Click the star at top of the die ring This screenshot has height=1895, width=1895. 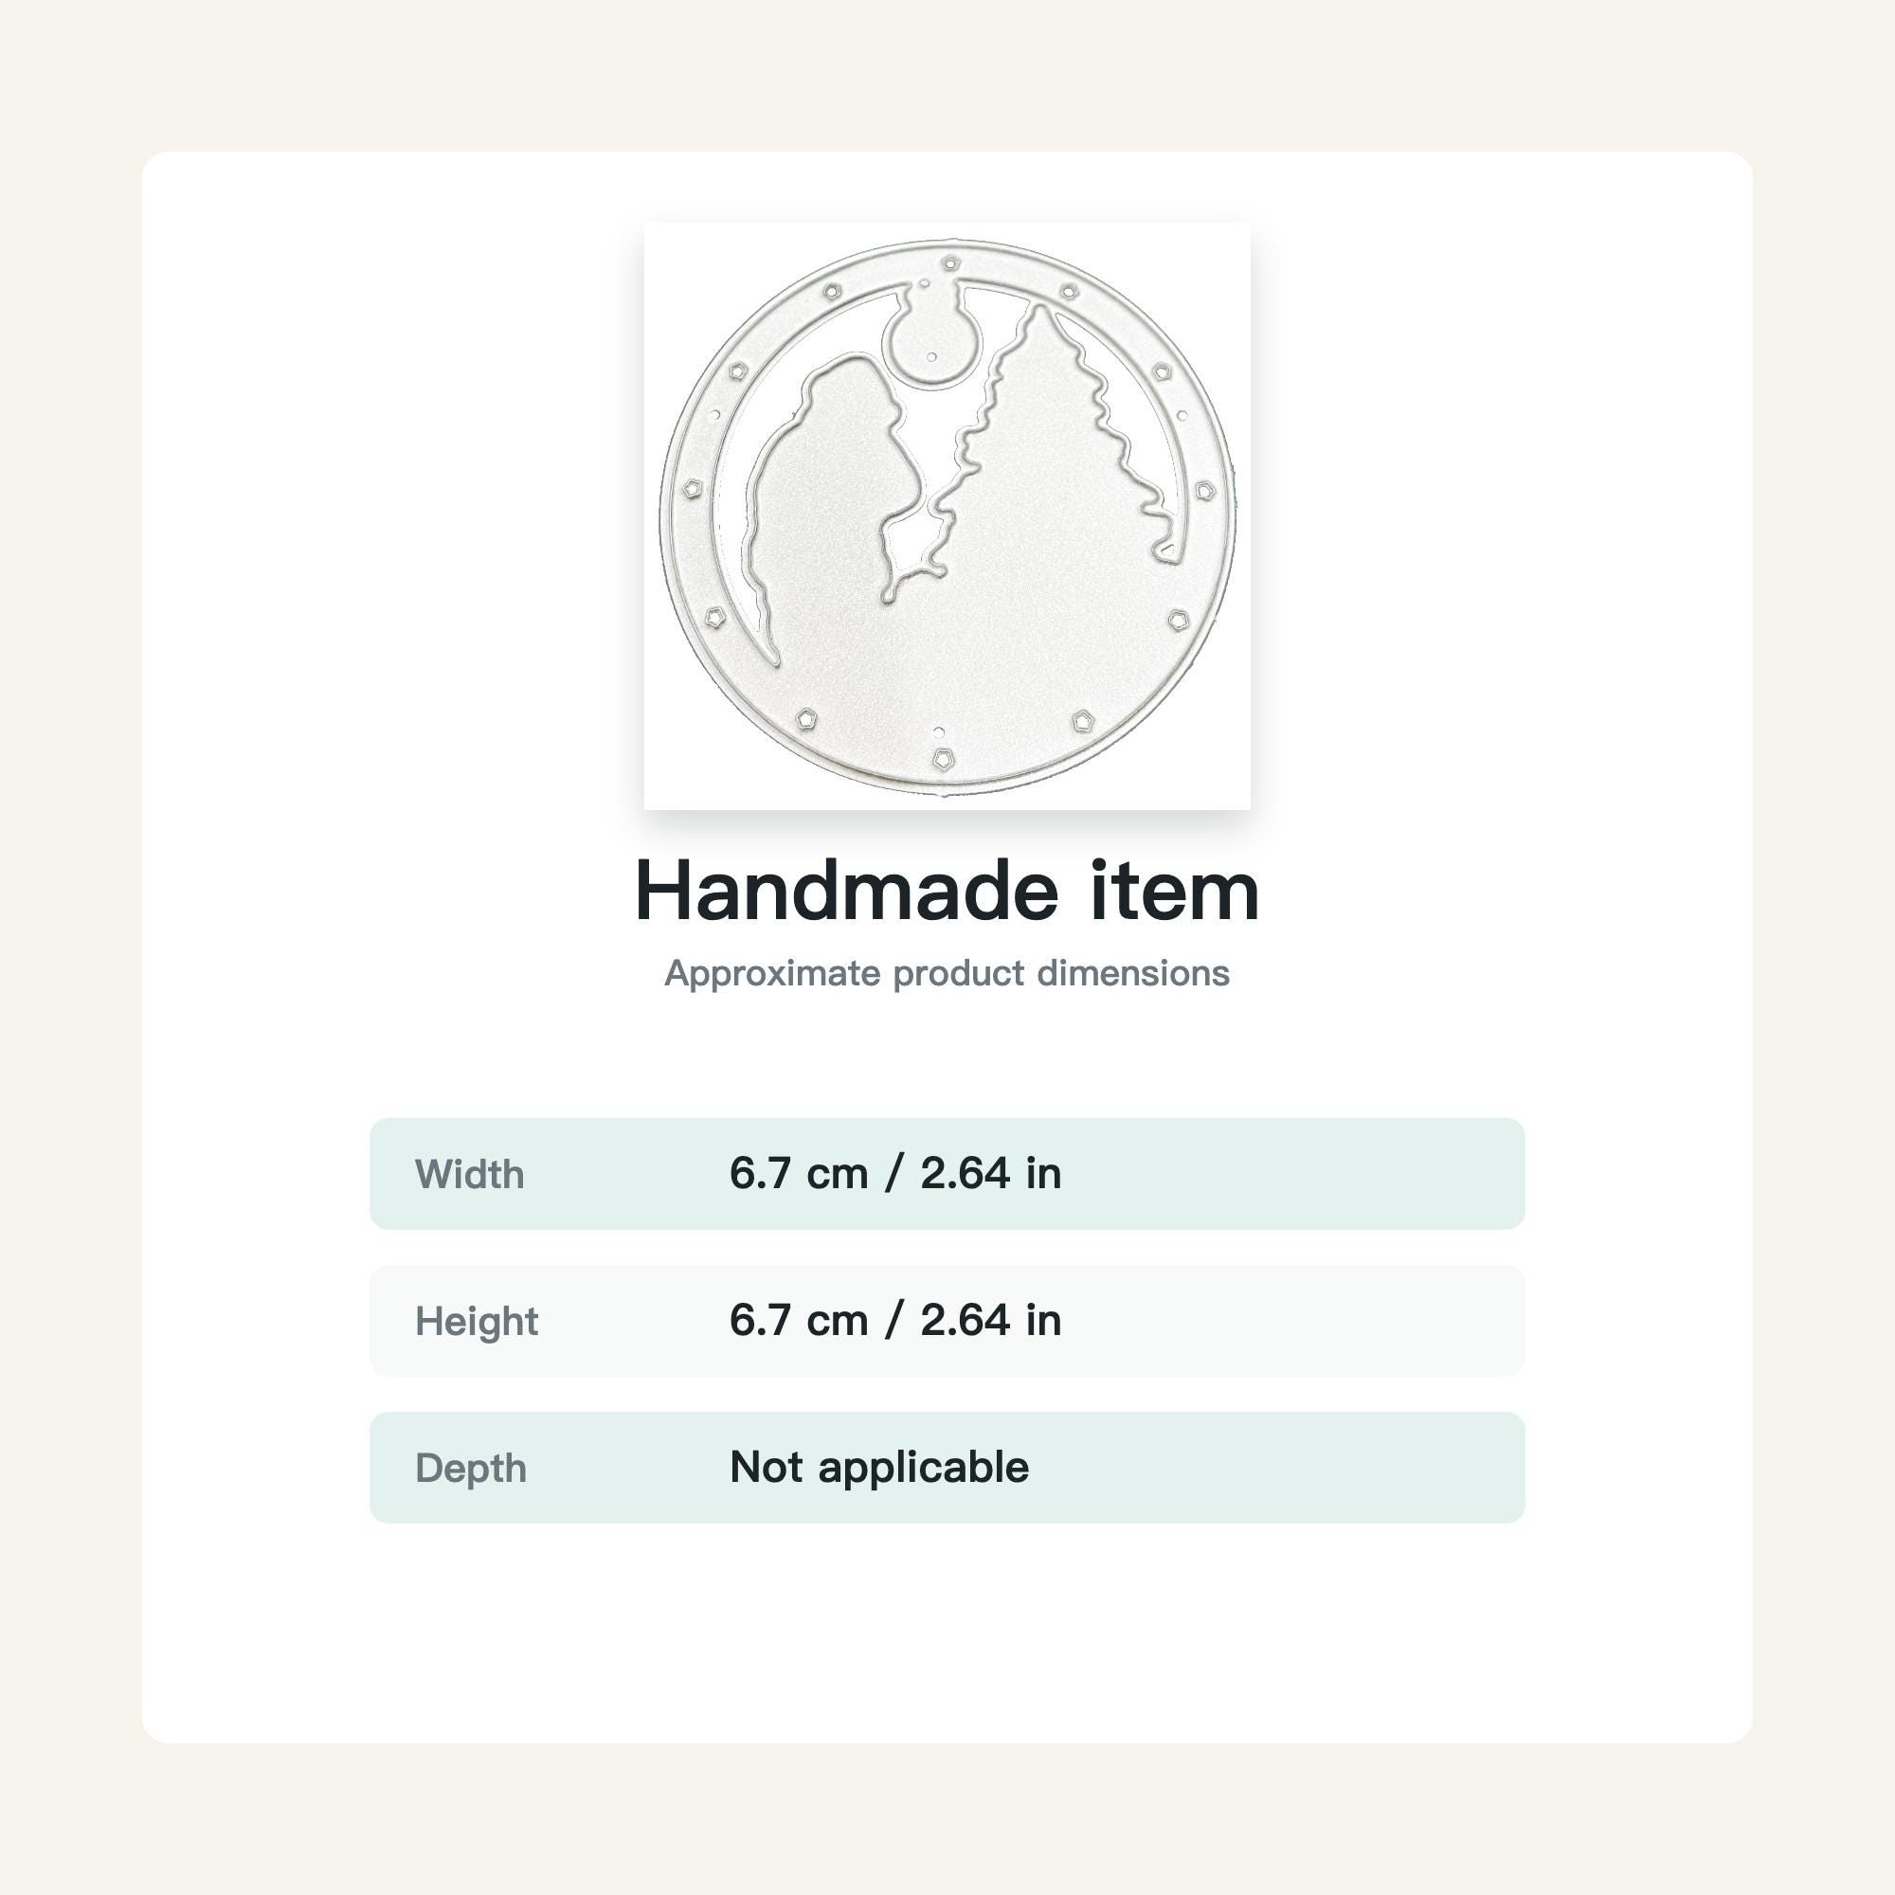(950, 262)
